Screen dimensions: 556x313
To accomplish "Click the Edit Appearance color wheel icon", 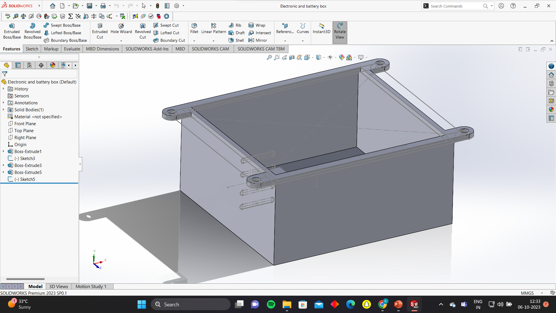I will point(342,57).
